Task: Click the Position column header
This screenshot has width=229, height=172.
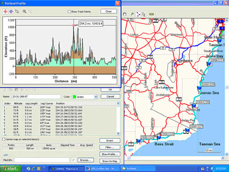Action: coord(60,103)
